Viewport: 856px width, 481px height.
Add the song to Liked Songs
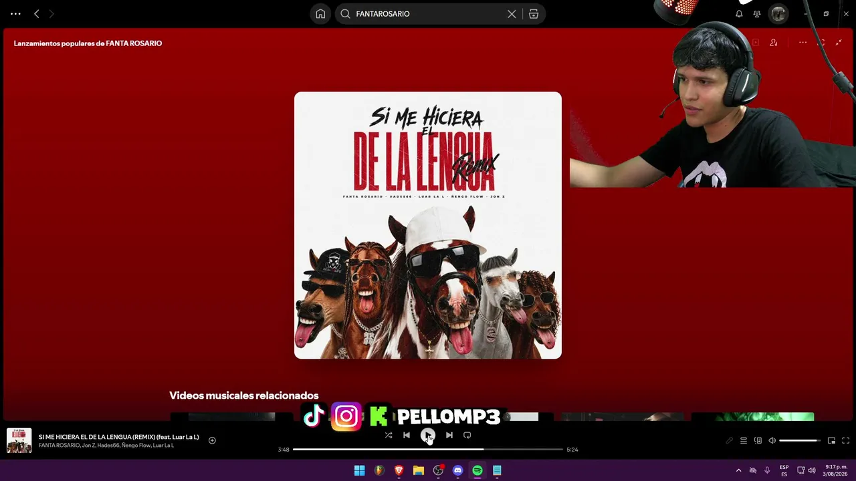point(212,440)
